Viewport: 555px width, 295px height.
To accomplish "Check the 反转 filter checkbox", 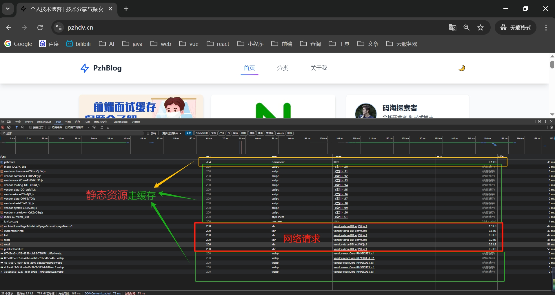I will click(x=148, y=133).
